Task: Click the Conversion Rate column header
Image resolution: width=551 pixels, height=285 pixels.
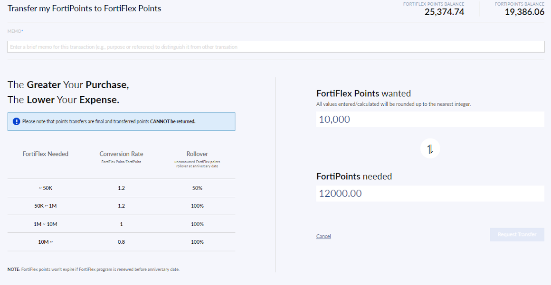Action: tap(121, 154)
